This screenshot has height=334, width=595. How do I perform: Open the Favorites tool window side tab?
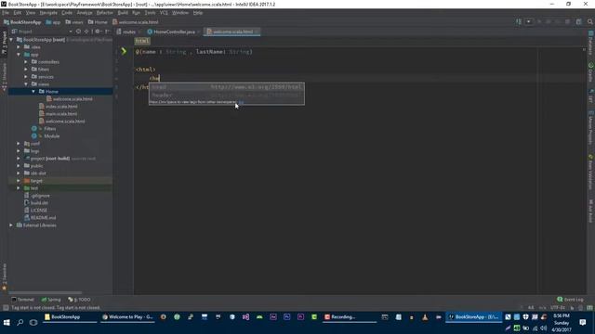tap(4, 276)
